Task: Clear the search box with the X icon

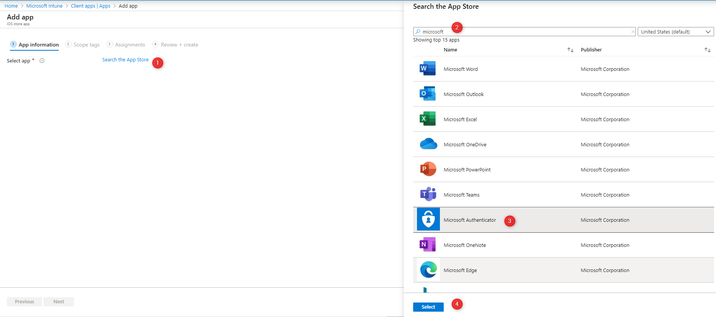Action: coord(633,32)
